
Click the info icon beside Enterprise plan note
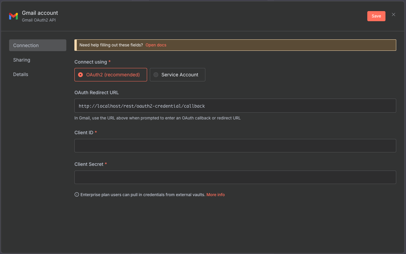tap(77, 195)
